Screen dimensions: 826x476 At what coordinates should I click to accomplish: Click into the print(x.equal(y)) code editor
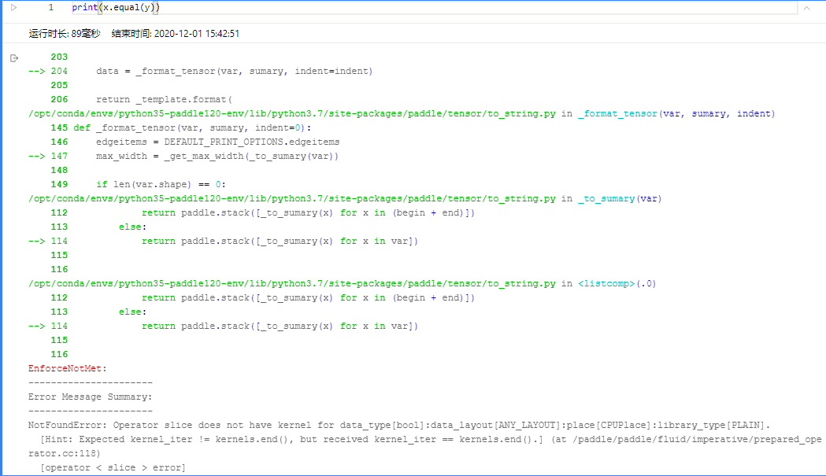434,7
